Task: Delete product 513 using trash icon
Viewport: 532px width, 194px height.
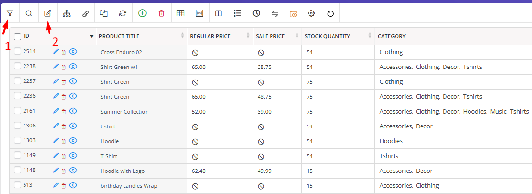Action: 63,186
